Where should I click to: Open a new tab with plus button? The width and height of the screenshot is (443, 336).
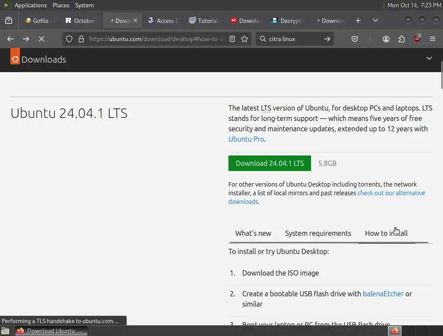358,21
